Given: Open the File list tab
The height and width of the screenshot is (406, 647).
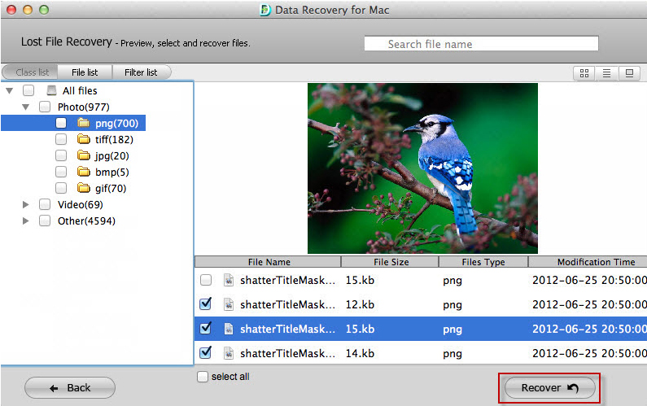Looking at the screenshot, I should (x=85, y=72).
